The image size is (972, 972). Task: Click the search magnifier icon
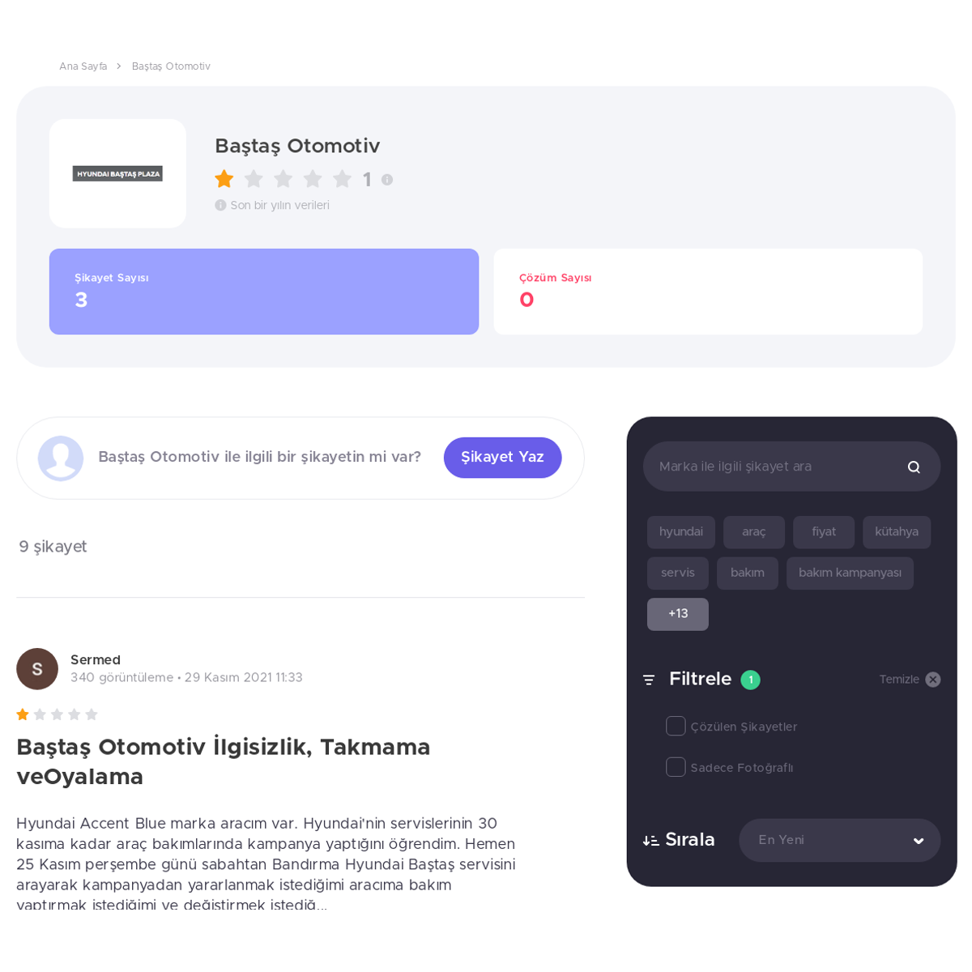pos(914,467)
